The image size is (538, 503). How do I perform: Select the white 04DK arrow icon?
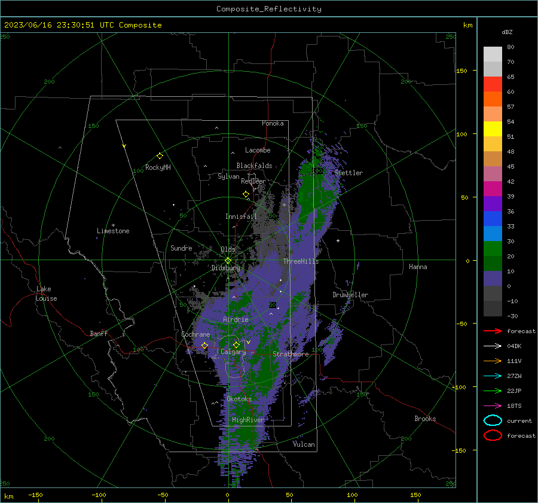tap(493, 346)
